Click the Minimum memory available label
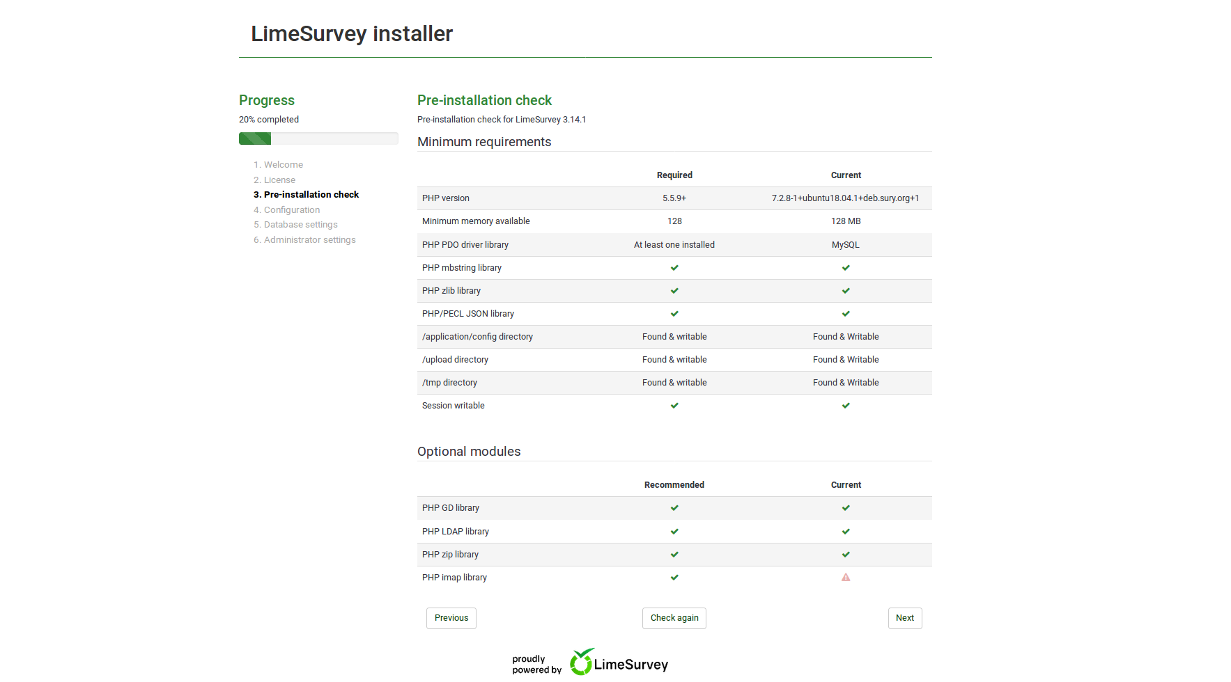 (476, 221)
